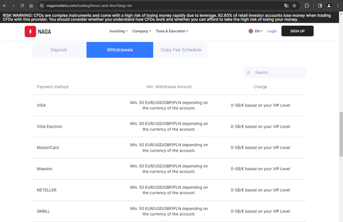Click the Min. Withdrawal Amount column header

(x=169, y=87)
